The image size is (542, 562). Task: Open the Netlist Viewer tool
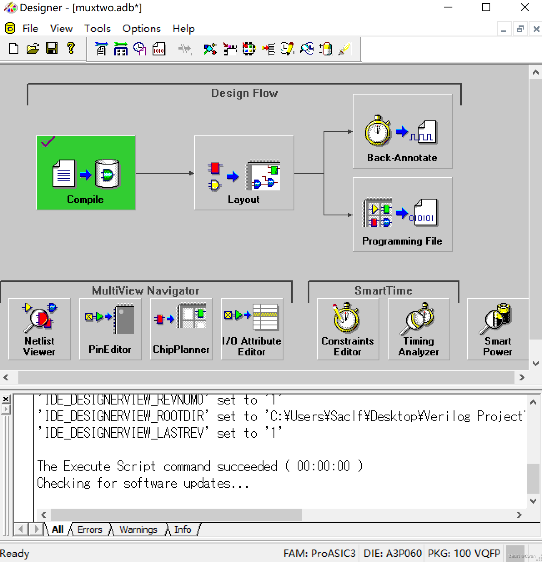[39, 329]
